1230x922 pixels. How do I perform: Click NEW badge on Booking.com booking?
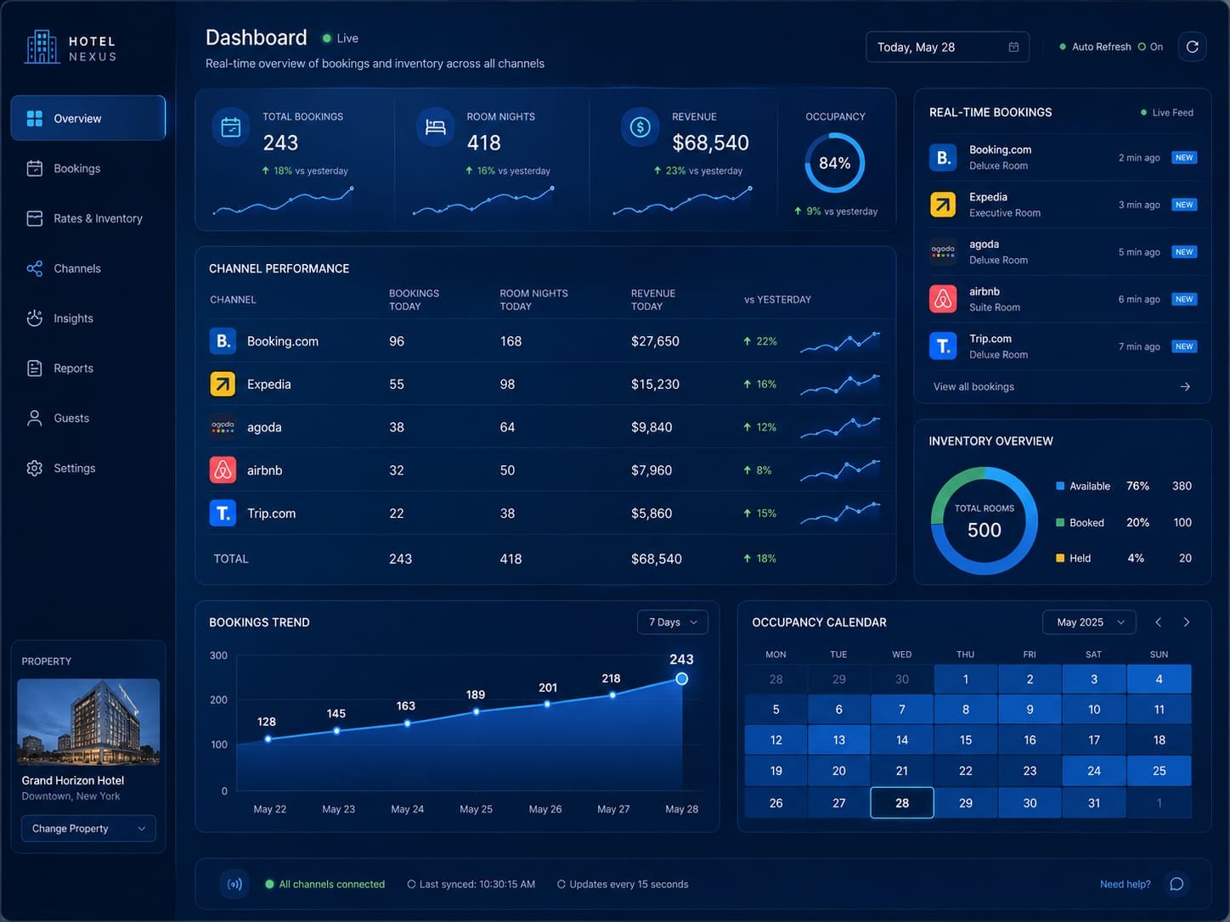[1184, 157]
